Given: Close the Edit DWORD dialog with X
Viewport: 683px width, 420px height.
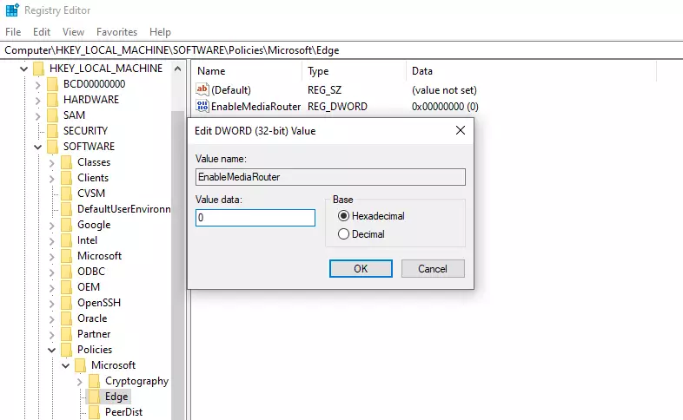Looking at the screenshot, I should (x=460, y=130).
